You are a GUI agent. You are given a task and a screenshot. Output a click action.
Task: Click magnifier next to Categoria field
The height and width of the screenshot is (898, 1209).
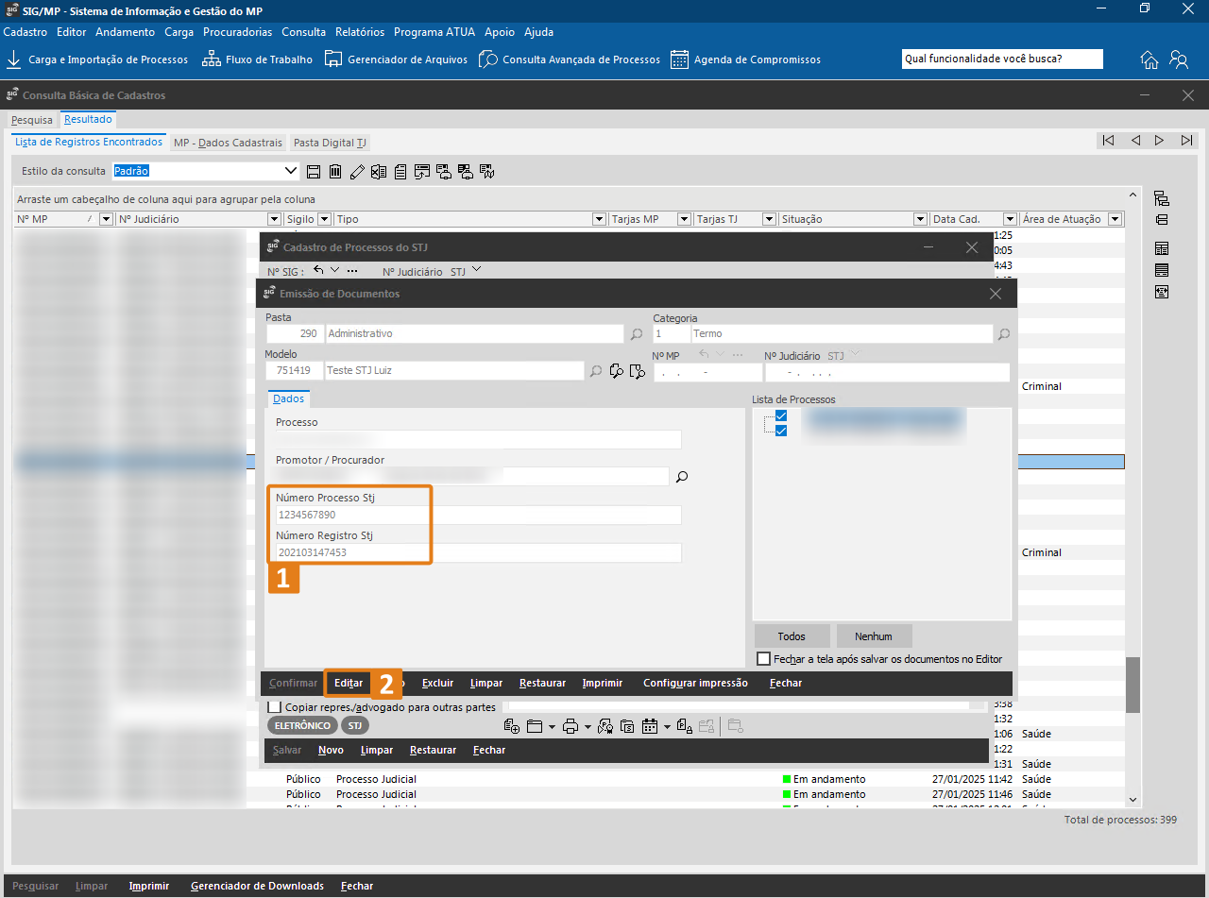click(1004, 334)
